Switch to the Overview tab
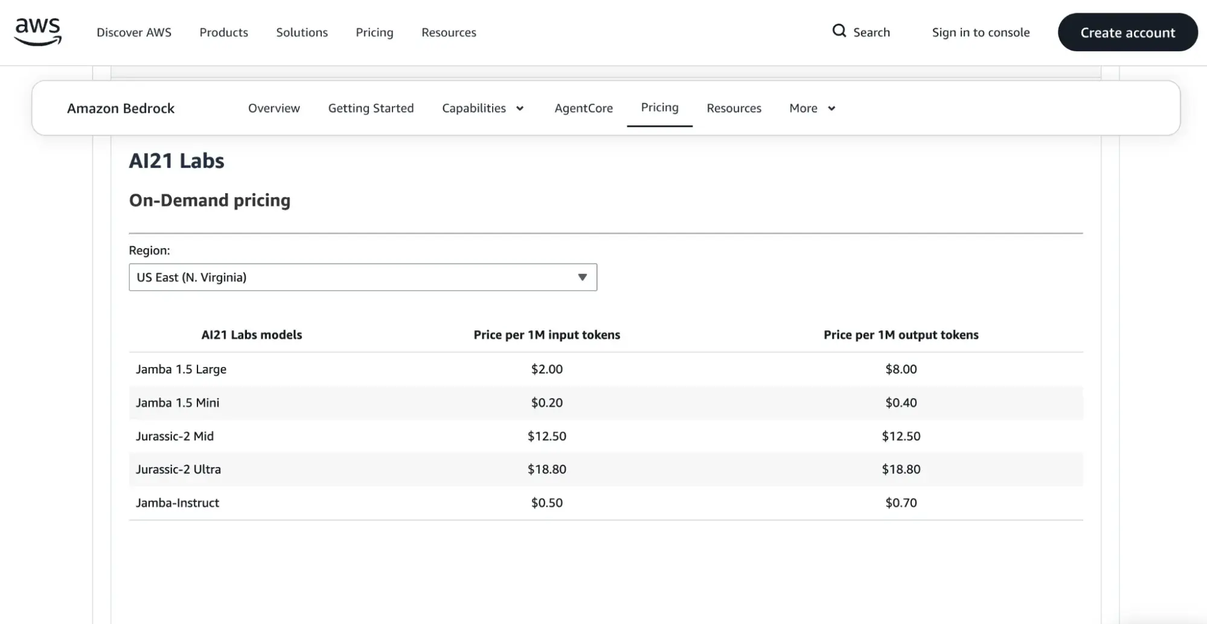 (x=274, y=108)
